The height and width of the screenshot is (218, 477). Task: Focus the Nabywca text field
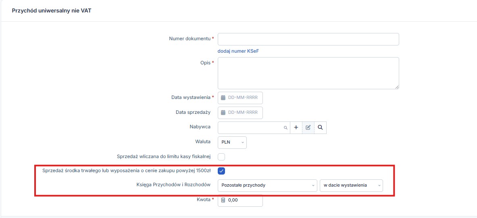click(250, 128)
